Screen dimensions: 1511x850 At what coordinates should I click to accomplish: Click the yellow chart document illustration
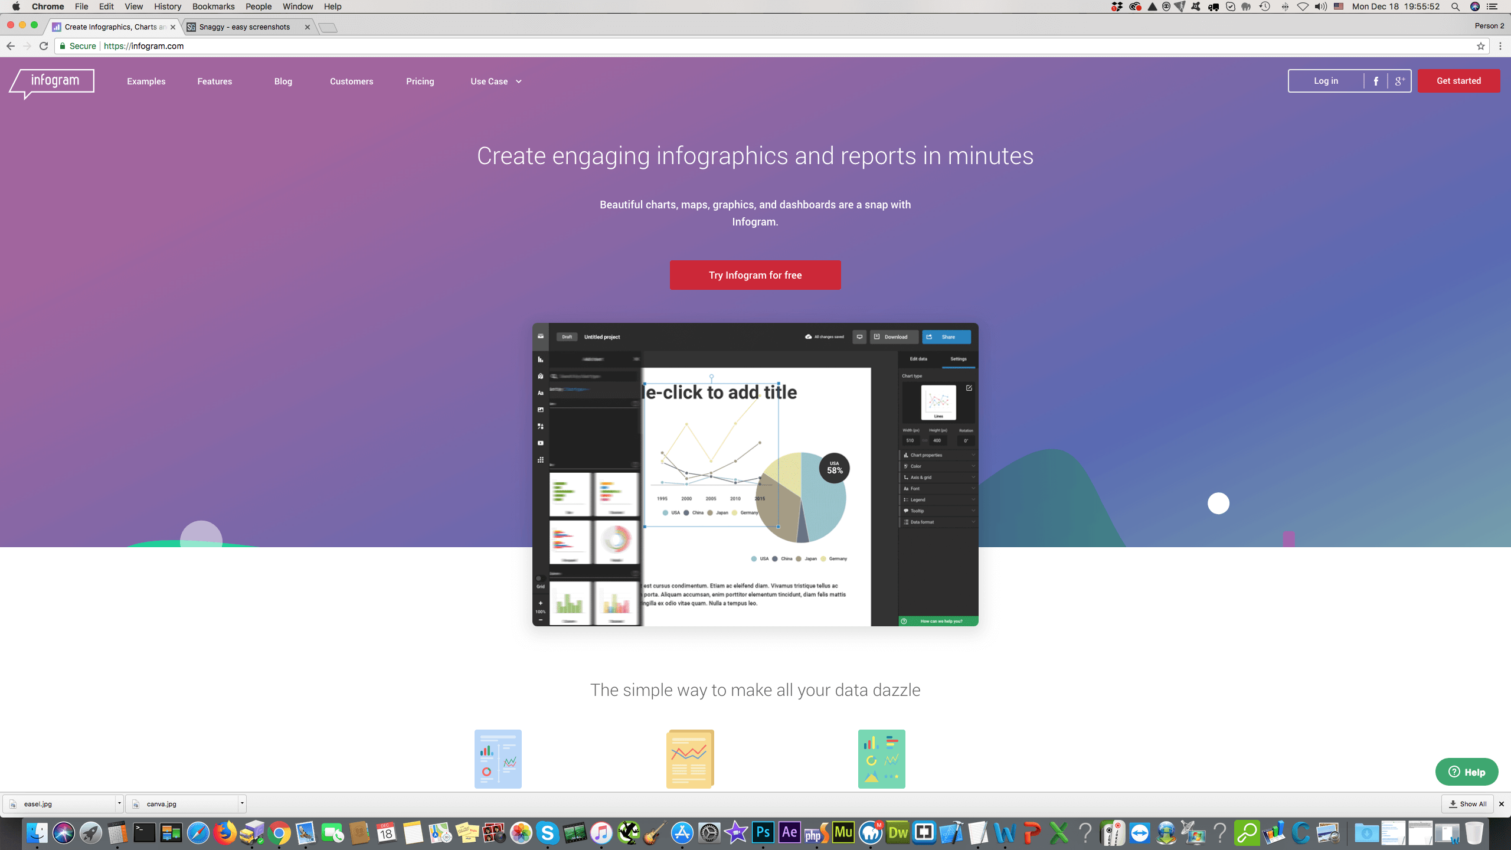(690, 759)
